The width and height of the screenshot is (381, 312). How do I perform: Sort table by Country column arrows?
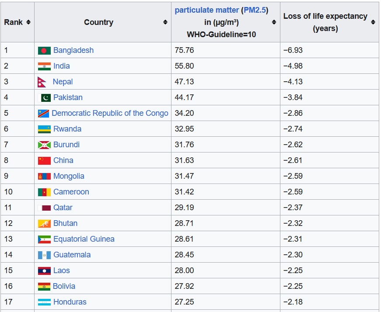point(165,22)
